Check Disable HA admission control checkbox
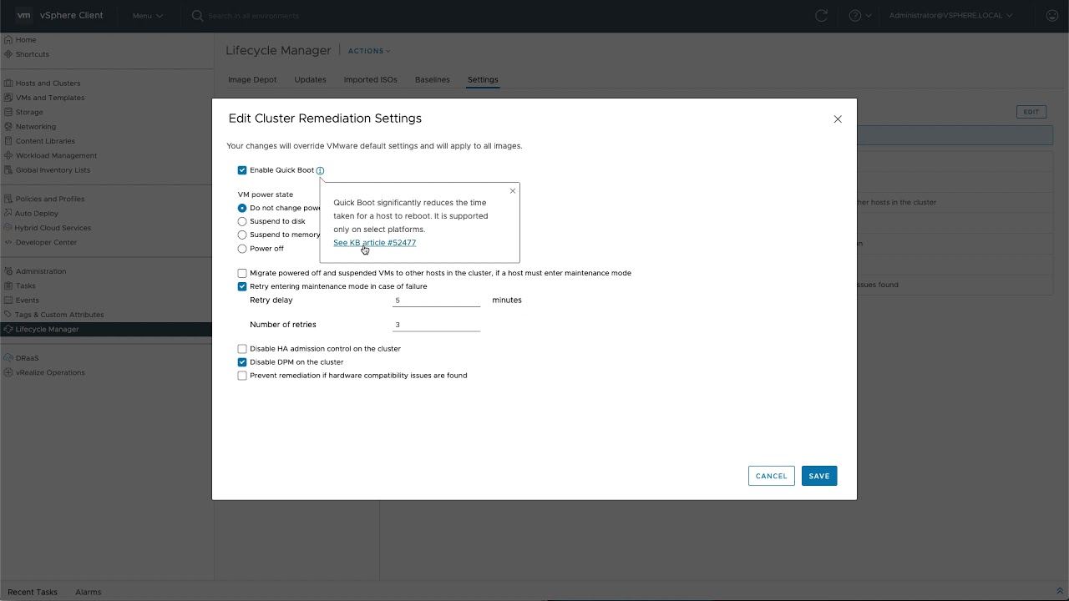1069x601 pixels. [x=242, y=349]
